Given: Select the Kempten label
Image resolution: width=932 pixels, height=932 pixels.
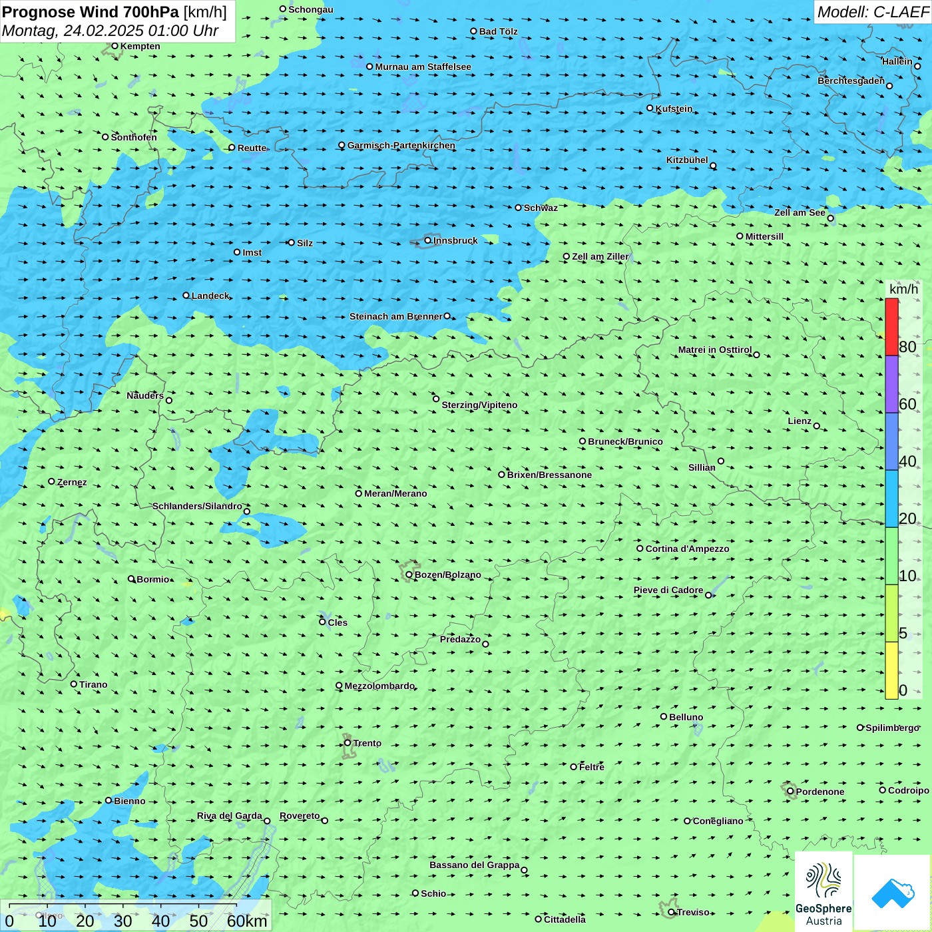Looking at the screenshot, I should coord(140,46).
